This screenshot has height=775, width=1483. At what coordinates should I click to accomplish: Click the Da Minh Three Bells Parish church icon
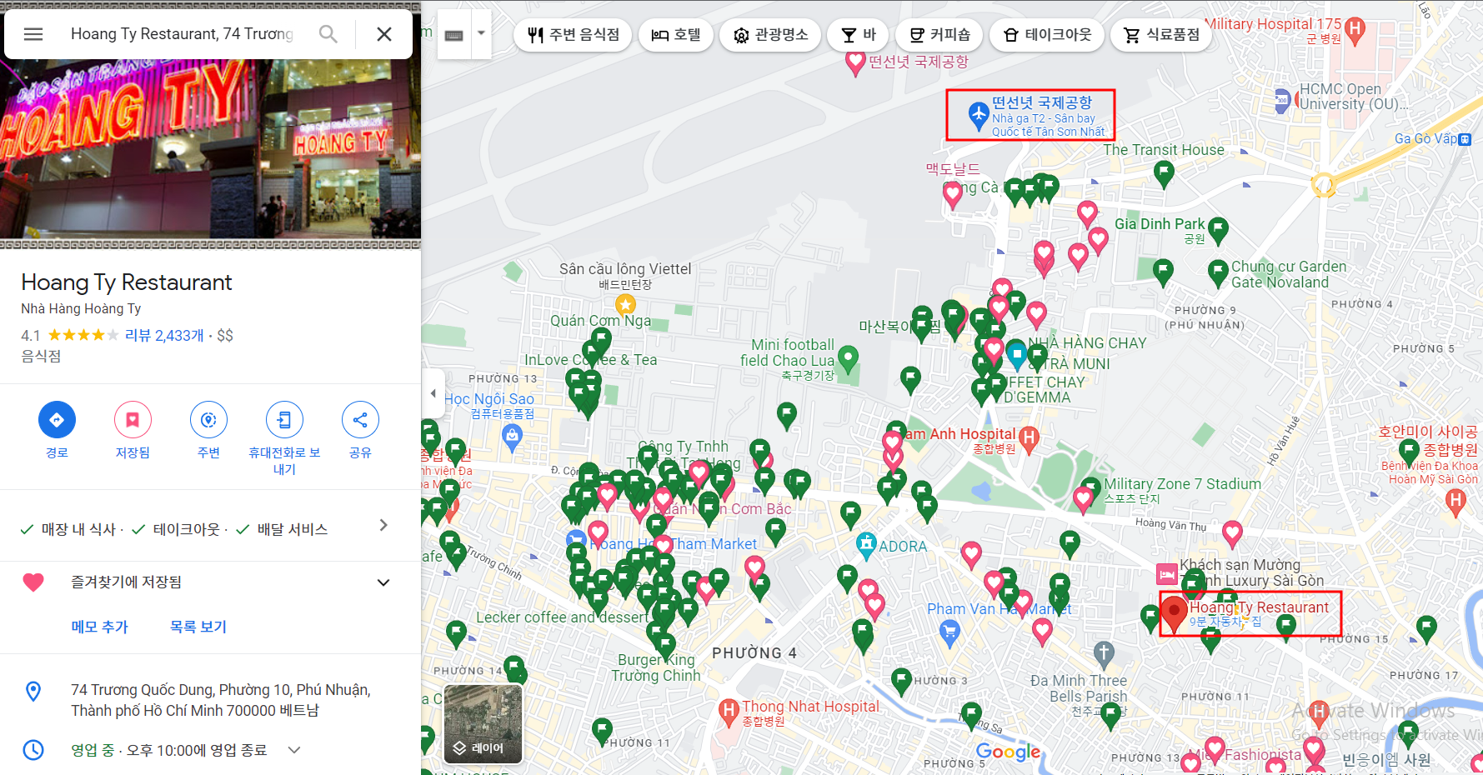click(x=1104, y=653)
